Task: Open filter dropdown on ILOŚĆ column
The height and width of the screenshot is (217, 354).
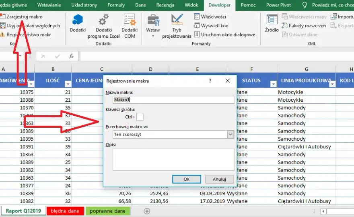Action: click(68, 84)
